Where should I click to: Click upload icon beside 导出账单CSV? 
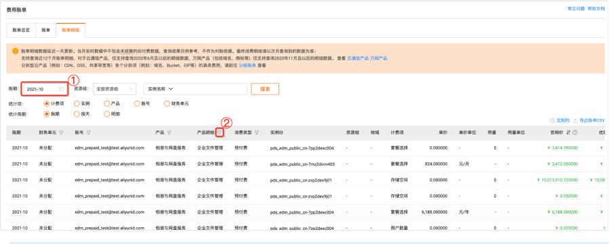point(575,120)
